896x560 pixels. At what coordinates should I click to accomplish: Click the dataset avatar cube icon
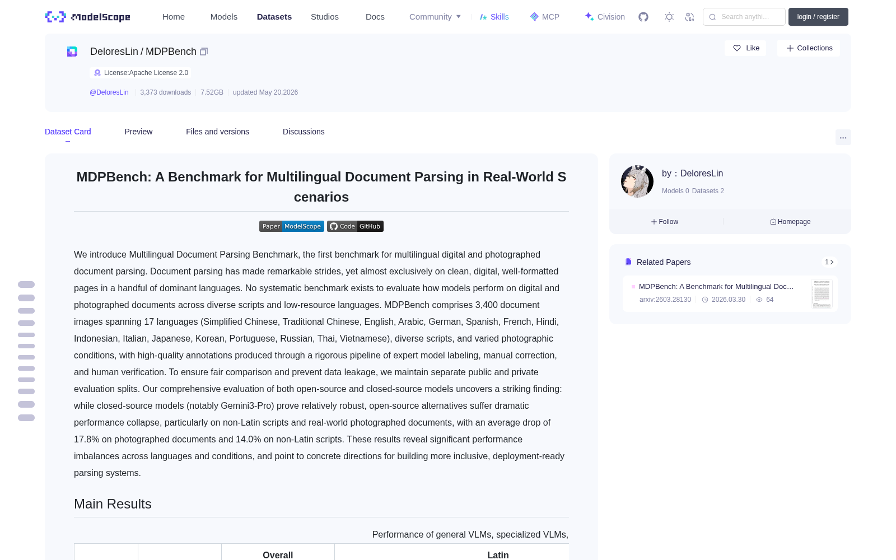72,52
